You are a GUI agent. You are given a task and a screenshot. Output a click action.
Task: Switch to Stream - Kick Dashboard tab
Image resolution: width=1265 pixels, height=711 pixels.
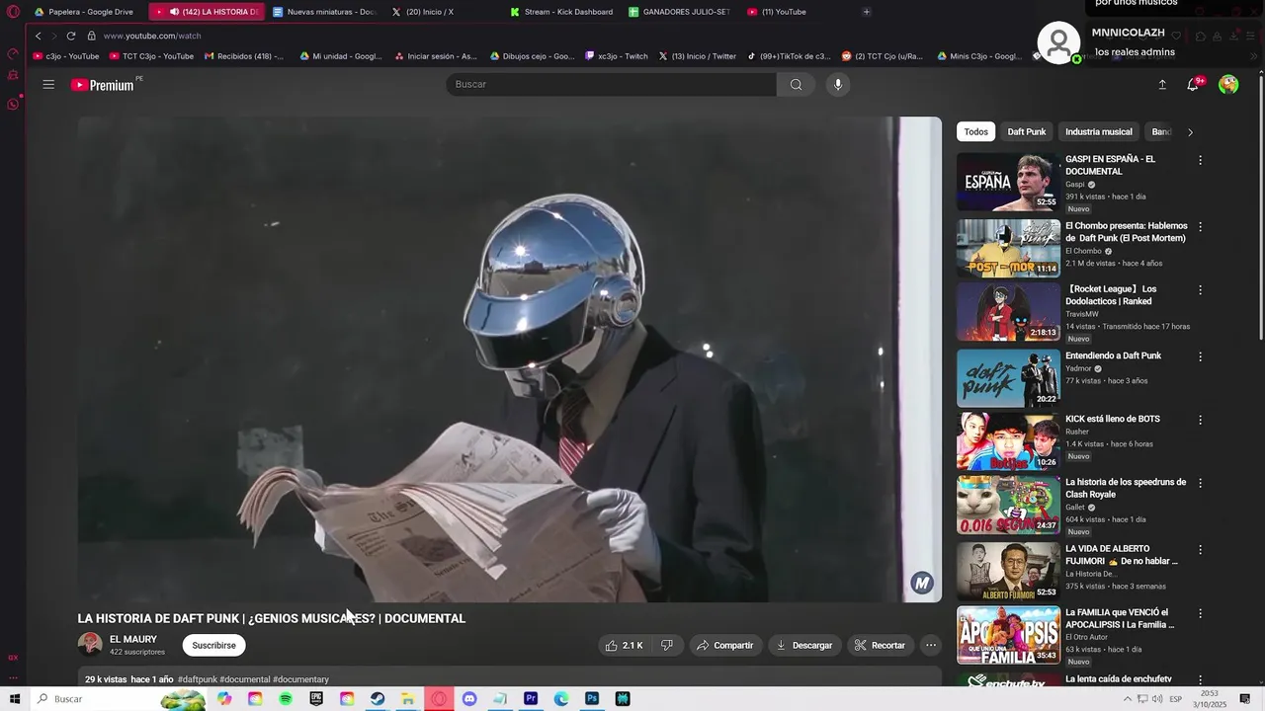(561, 12)
